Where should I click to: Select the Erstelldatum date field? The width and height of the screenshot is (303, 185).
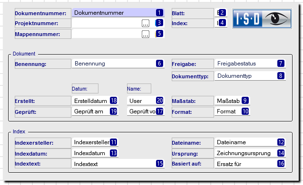click(95, 101)
